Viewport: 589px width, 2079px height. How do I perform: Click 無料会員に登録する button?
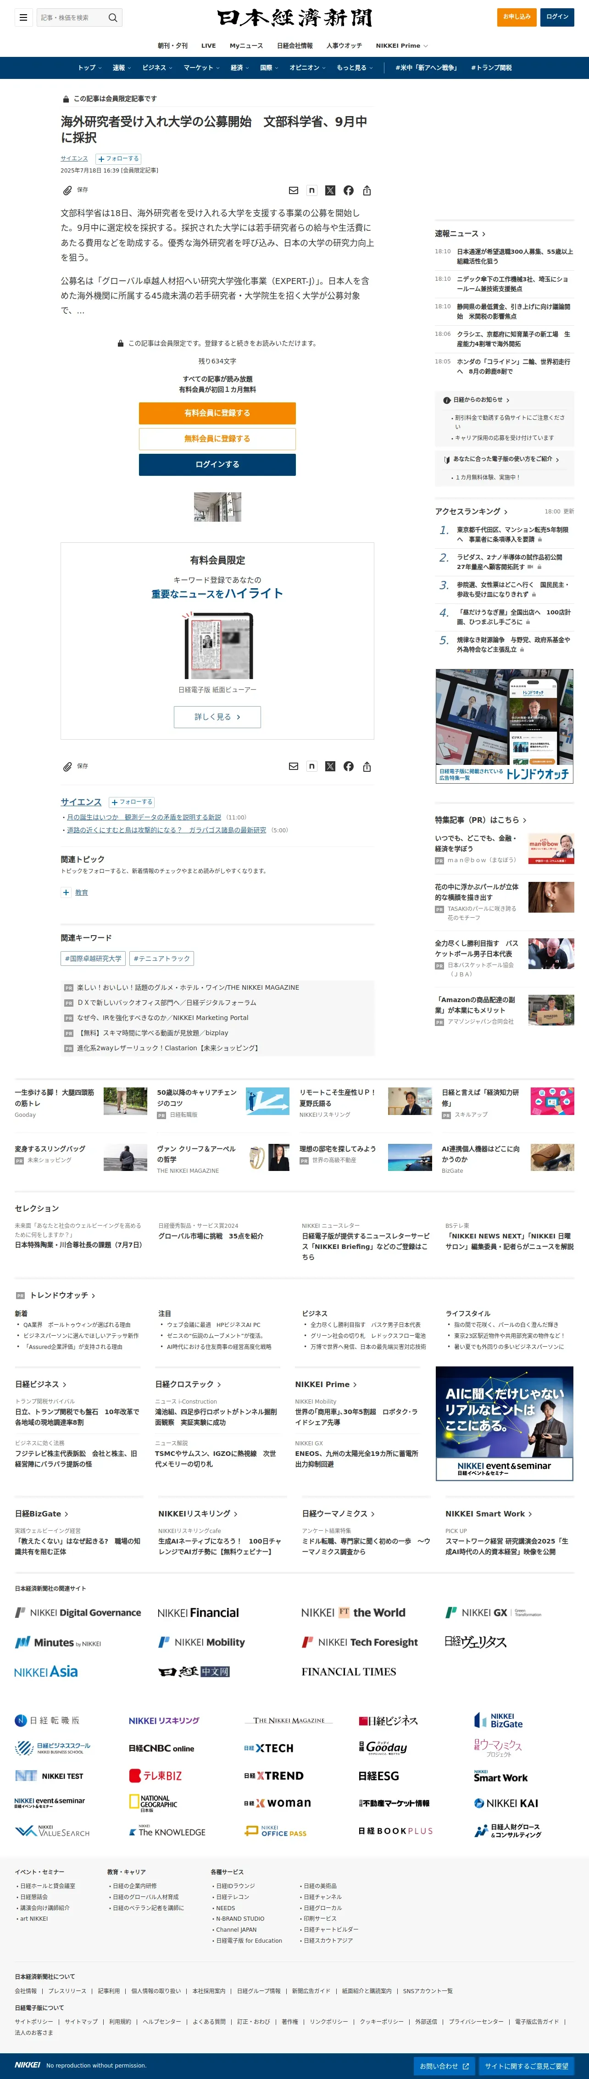217,439
